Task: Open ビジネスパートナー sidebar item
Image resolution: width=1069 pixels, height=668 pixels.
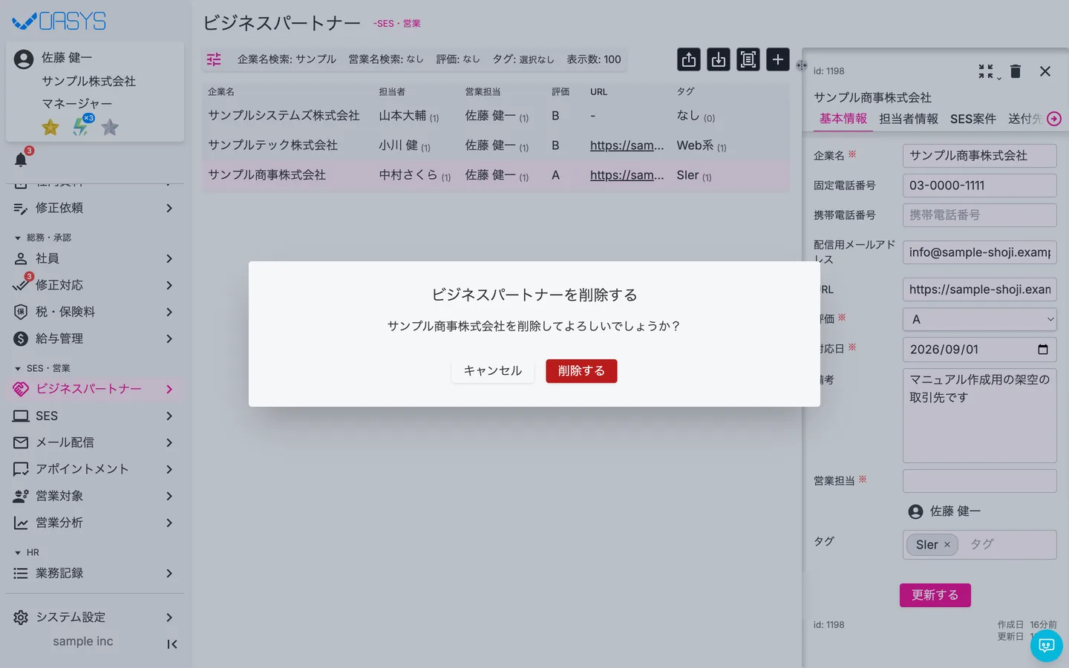Action: 95,390
